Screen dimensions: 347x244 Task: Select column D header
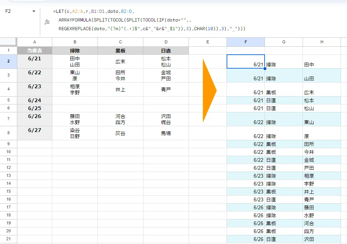pos(166,42)
